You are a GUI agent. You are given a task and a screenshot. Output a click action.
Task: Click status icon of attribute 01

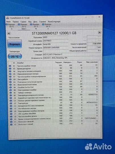[x=10, y=66]
